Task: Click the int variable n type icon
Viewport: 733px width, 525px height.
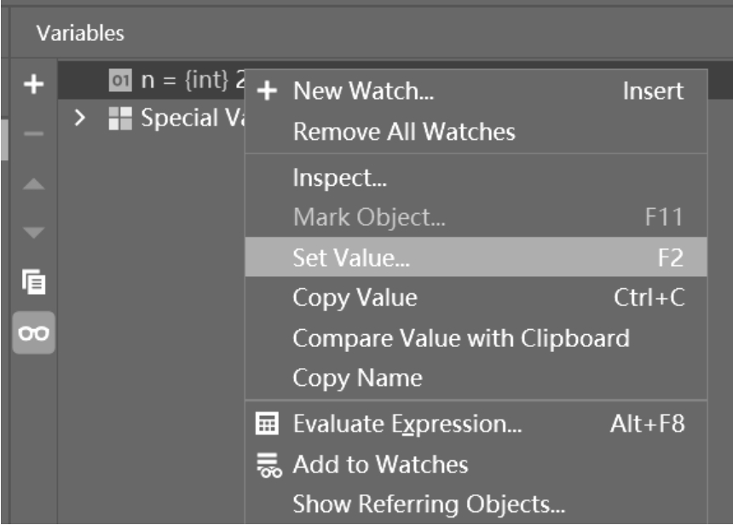Action: [118, 81]
